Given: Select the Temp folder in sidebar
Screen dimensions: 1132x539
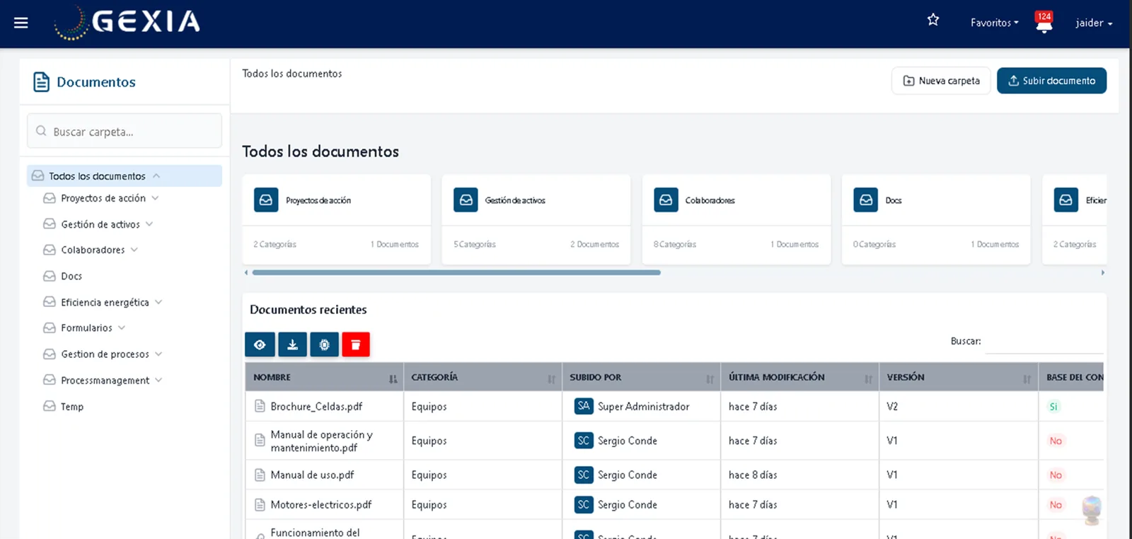Looking at the screenshot, I should 72,406.
